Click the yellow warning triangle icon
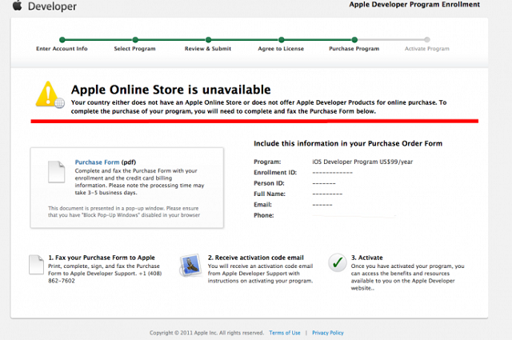Viewport: 512px width, 340px height. [50, 94]
